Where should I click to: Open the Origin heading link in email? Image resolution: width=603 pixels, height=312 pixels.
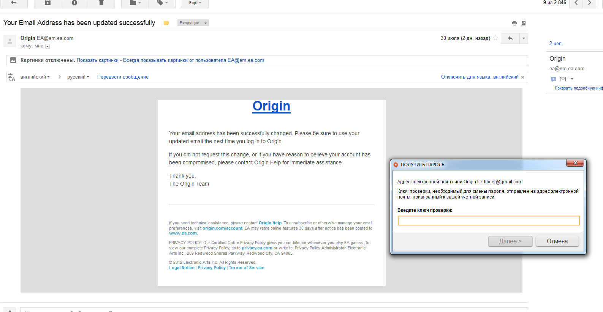[271, 106]
